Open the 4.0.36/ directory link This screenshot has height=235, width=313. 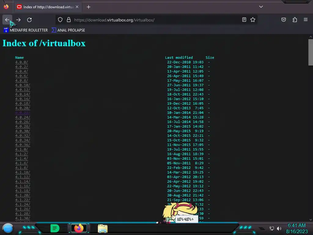pos(23,145)
